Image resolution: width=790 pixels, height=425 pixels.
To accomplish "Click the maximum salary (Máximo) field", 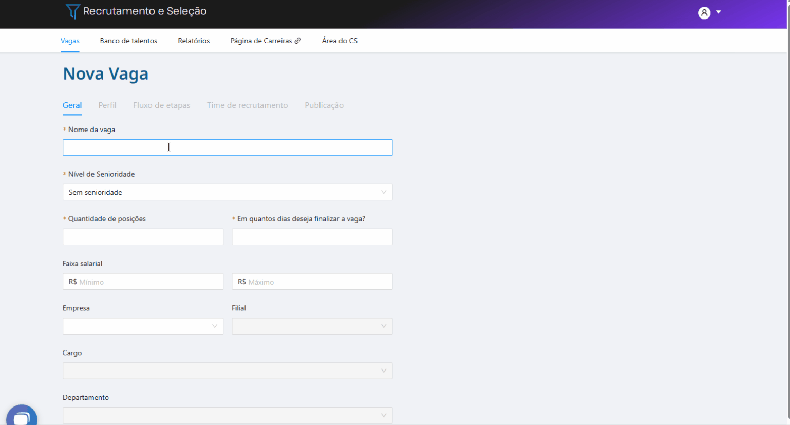I will pos(312,282).
